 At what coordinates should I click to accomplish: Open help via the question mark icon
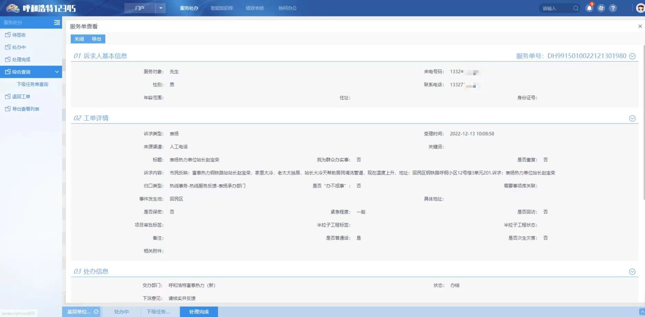pyautogui.click(x=613, y=8)
